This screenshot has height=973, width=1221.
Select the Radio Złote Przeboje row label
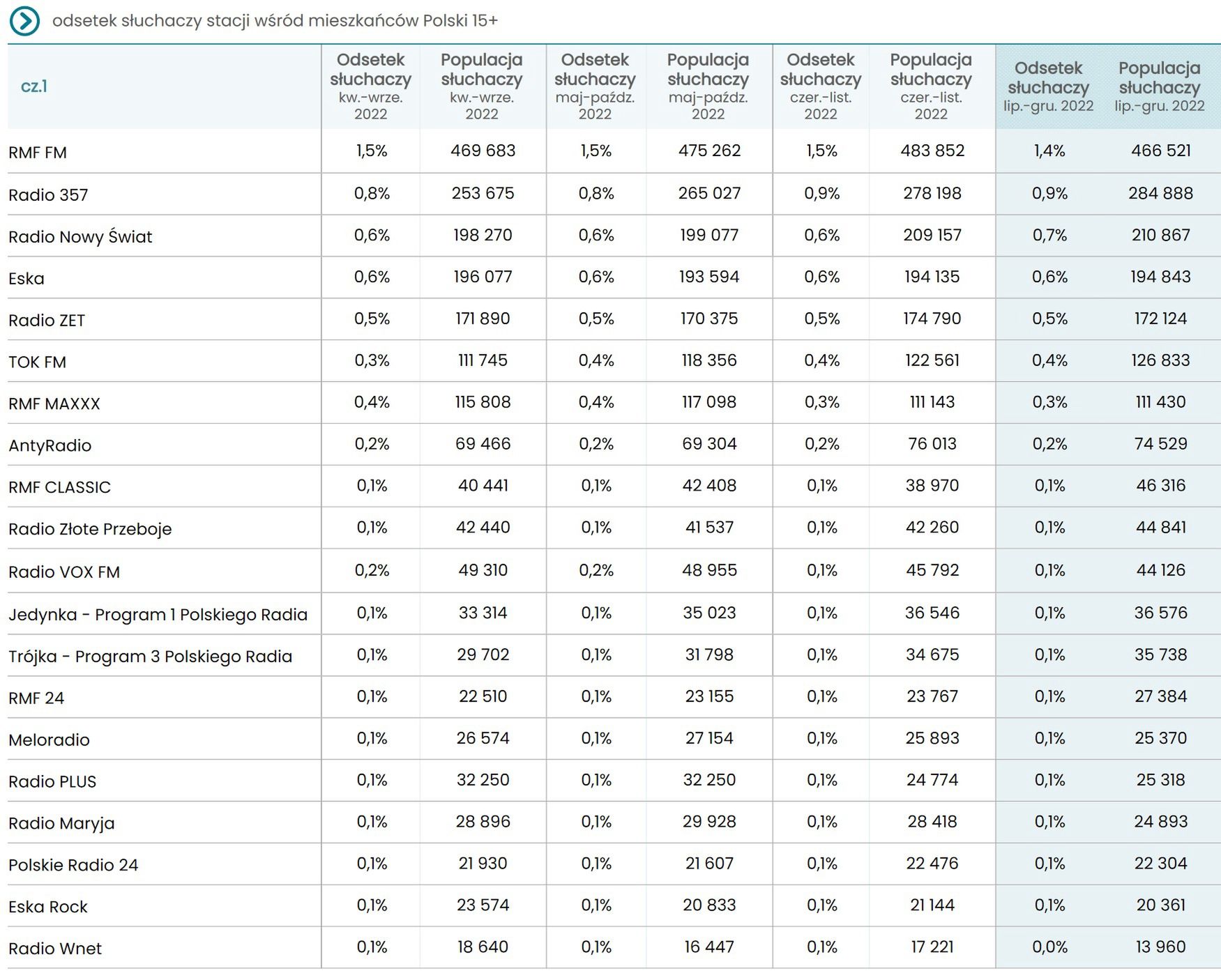coord(90,530)
